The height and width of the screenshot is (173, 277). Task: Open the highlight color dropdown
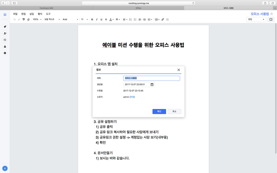(x=118, y=20)
